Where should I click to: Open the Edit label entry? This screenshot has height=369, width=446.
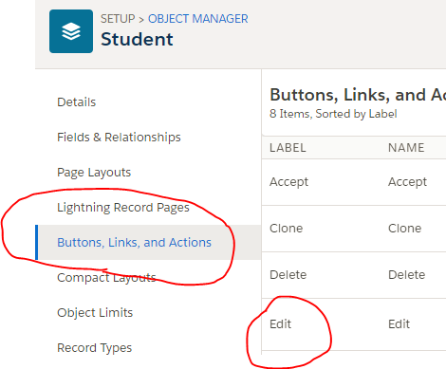pos(280,324)
